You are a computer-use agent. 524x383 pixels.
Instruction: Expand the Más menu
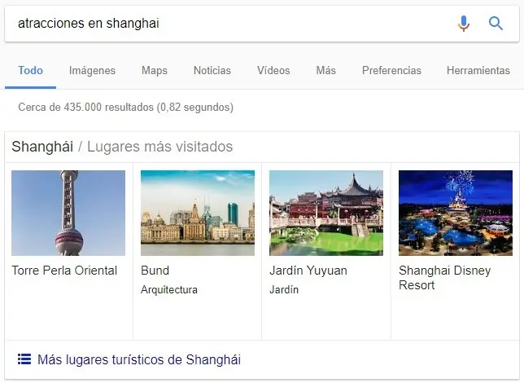pyautogui.click(x=325, y=70)
